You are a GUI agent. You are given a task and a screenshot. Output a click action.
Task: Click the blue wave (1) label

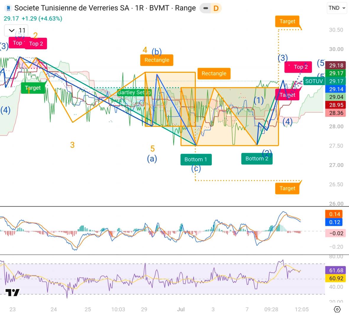258,100
